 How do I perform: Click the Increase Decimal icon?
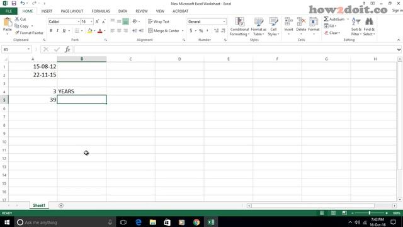[217, 31]
